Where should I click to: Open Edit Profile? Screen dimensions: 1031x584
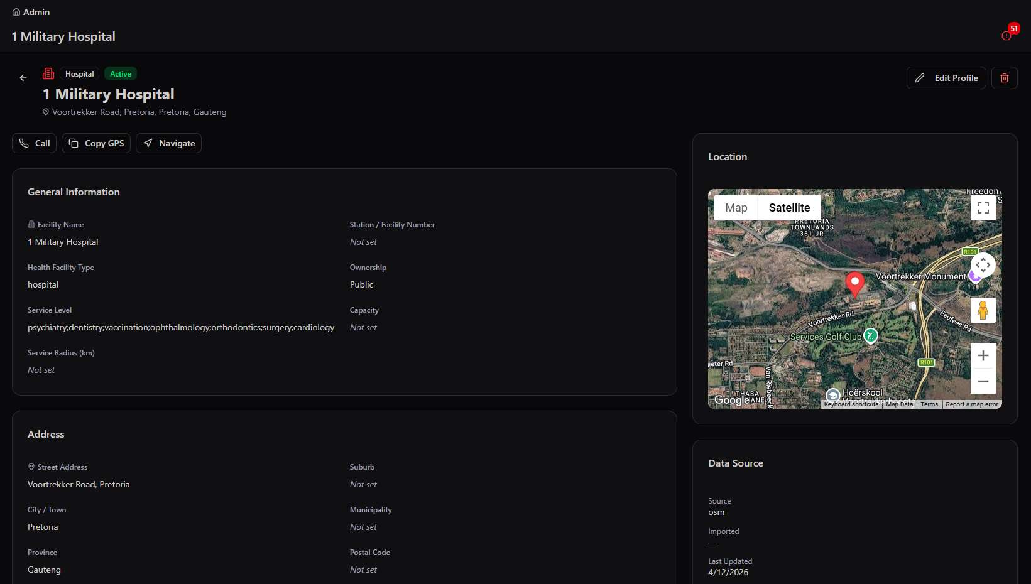point(946,78)
